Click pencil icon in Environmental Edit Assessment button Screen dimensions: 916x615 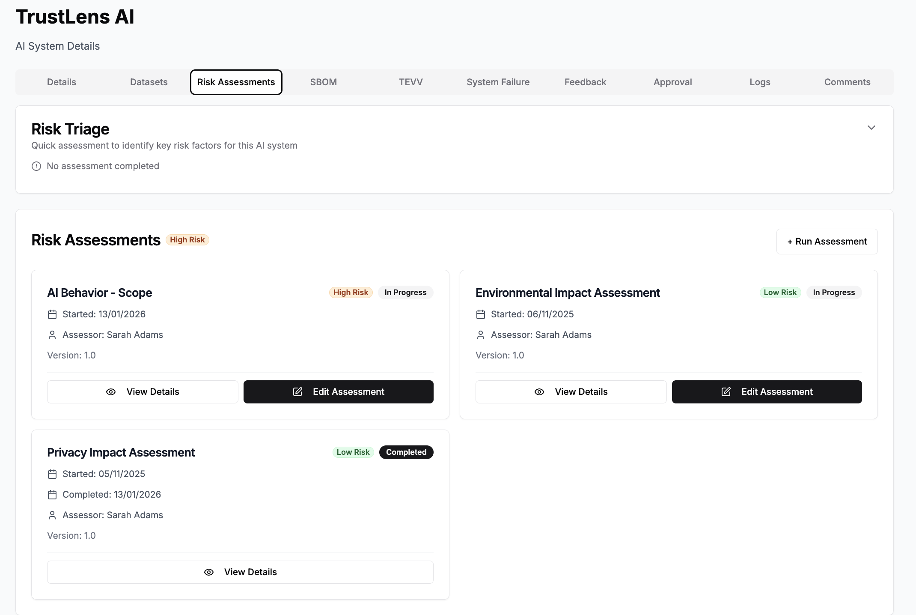tap(726, 392)
